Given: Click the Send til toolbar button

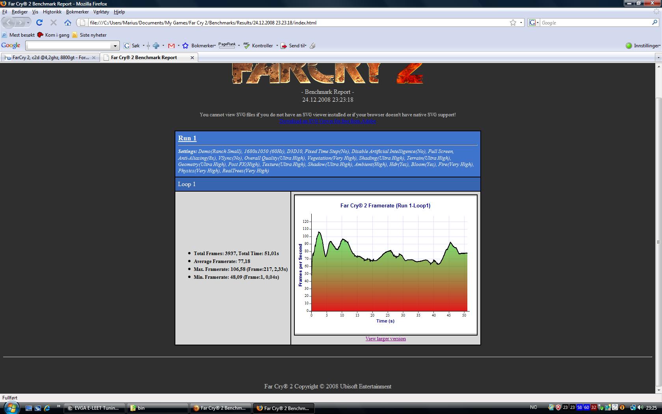Looking at the screenshot, I should pos(294,46).
